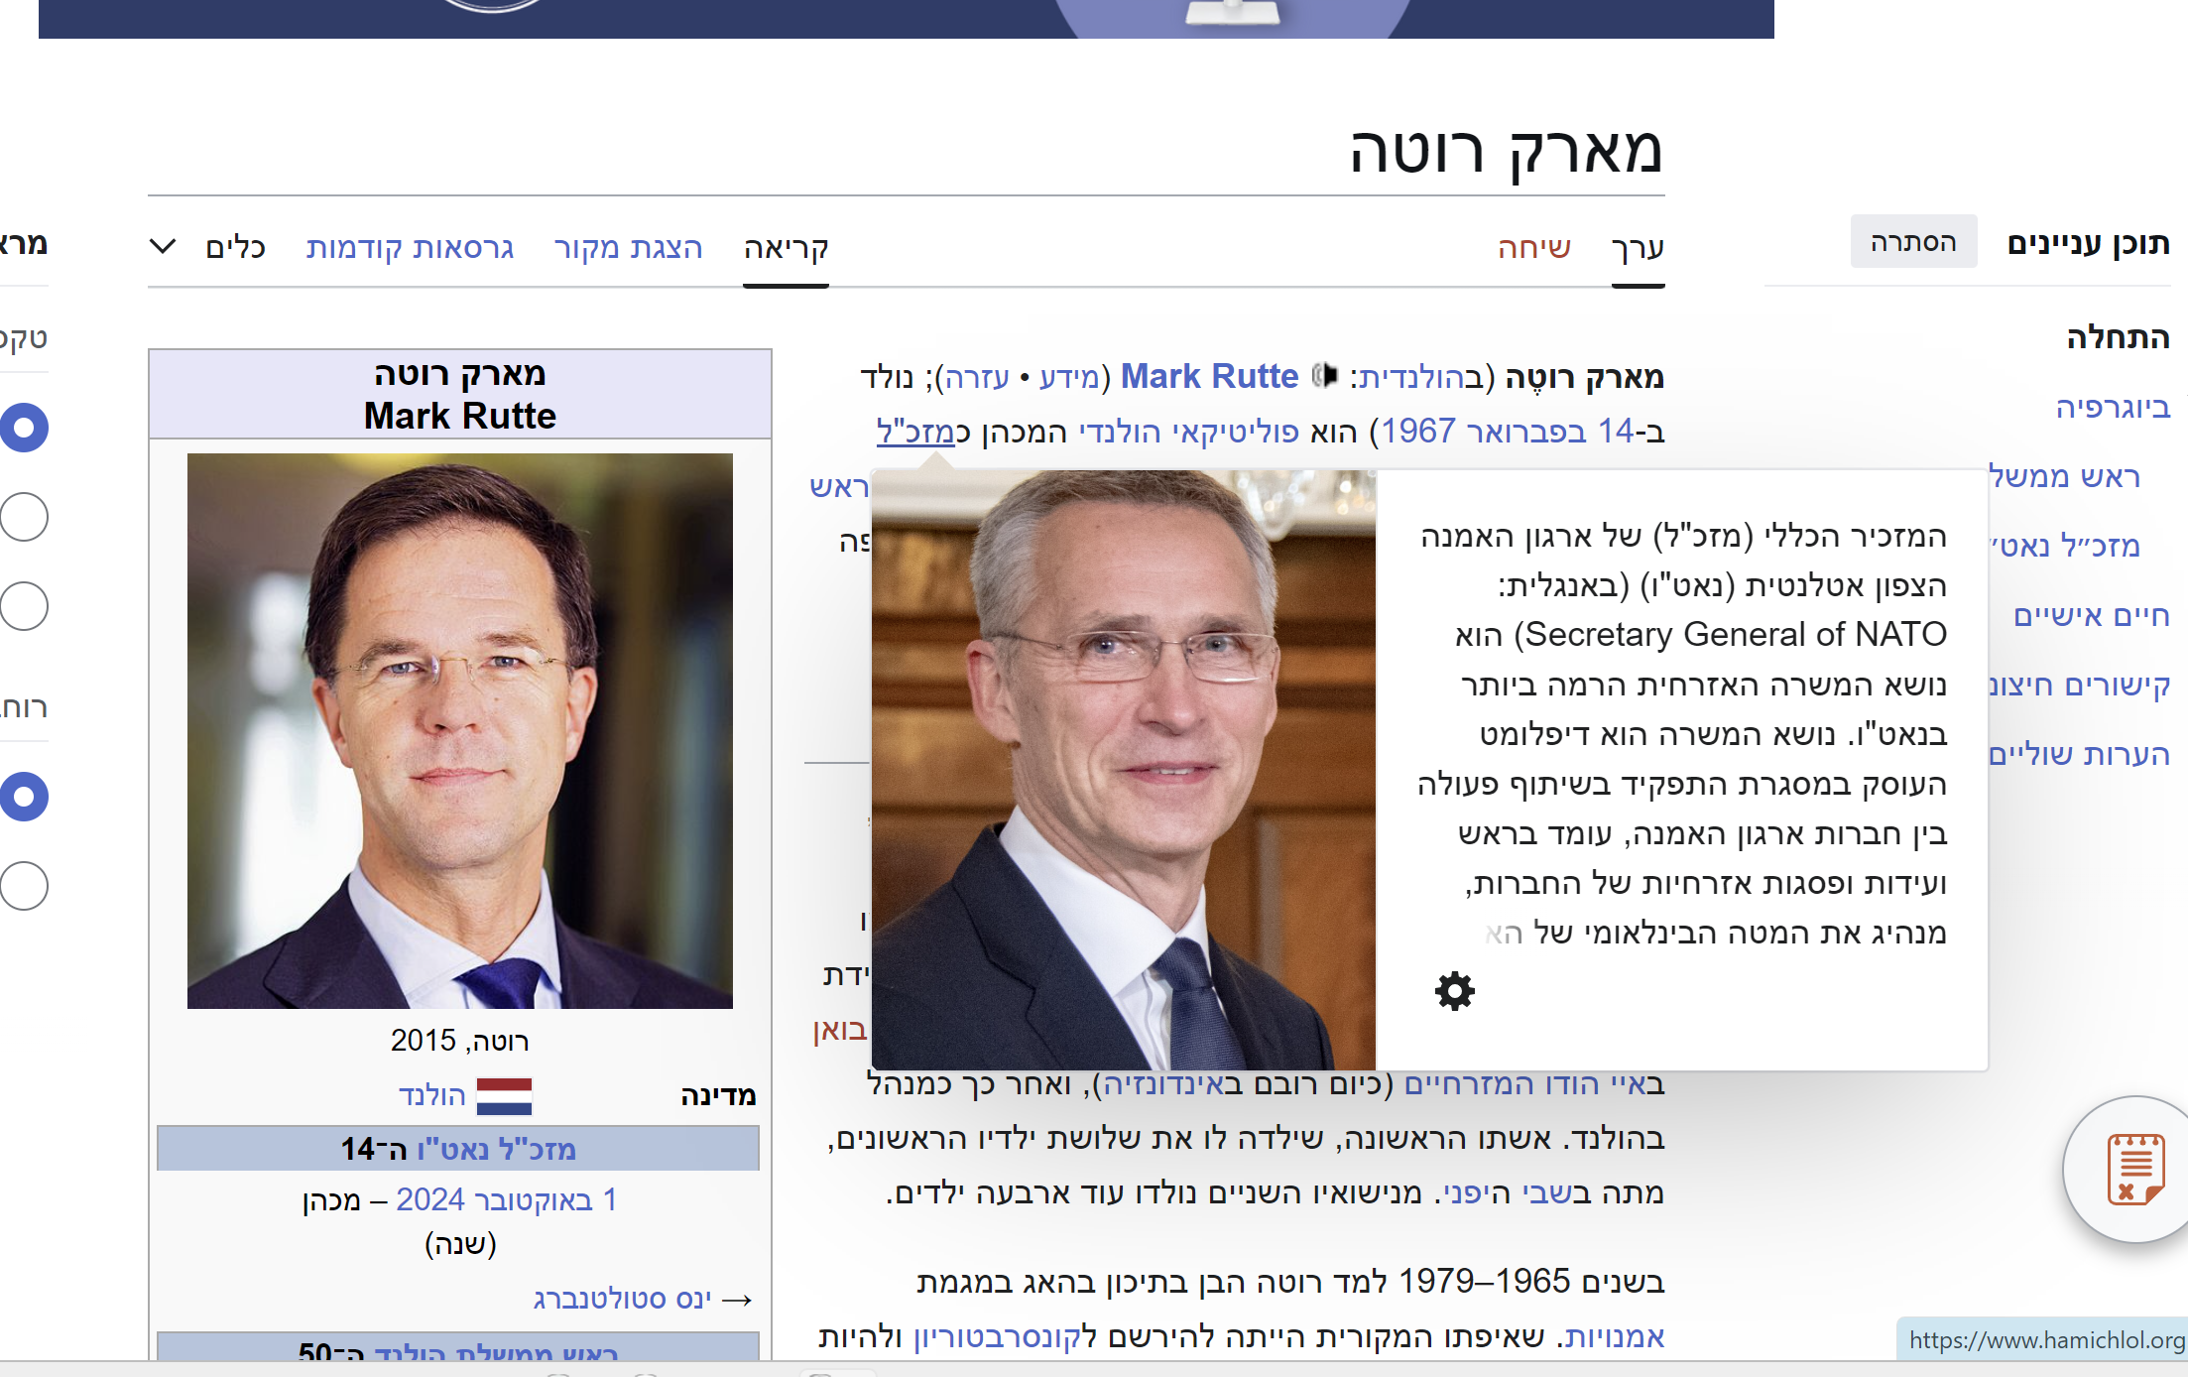Viewport: 2188px width, 1377px height.
Task: Click the 1 באוקטובר 2024 date link
Action: tap(506, 1199)
